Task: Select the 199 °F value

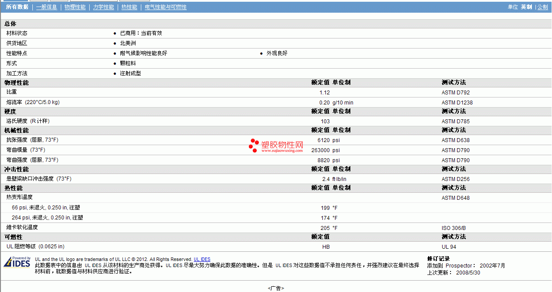Action: point(329,208)
